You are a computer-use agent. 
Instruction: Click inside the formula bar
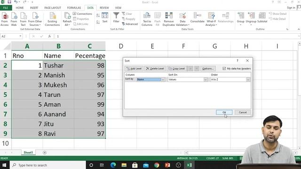tap(177, 36)
